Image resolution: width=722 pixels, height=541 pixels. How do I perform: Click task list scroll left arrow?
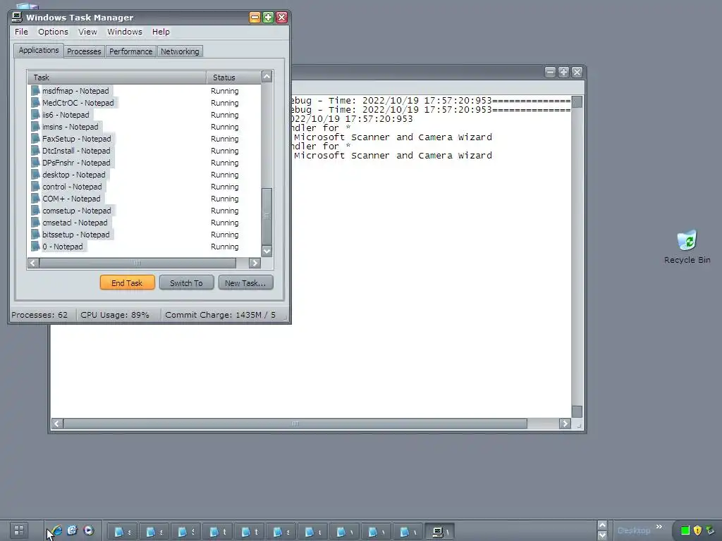33,263
